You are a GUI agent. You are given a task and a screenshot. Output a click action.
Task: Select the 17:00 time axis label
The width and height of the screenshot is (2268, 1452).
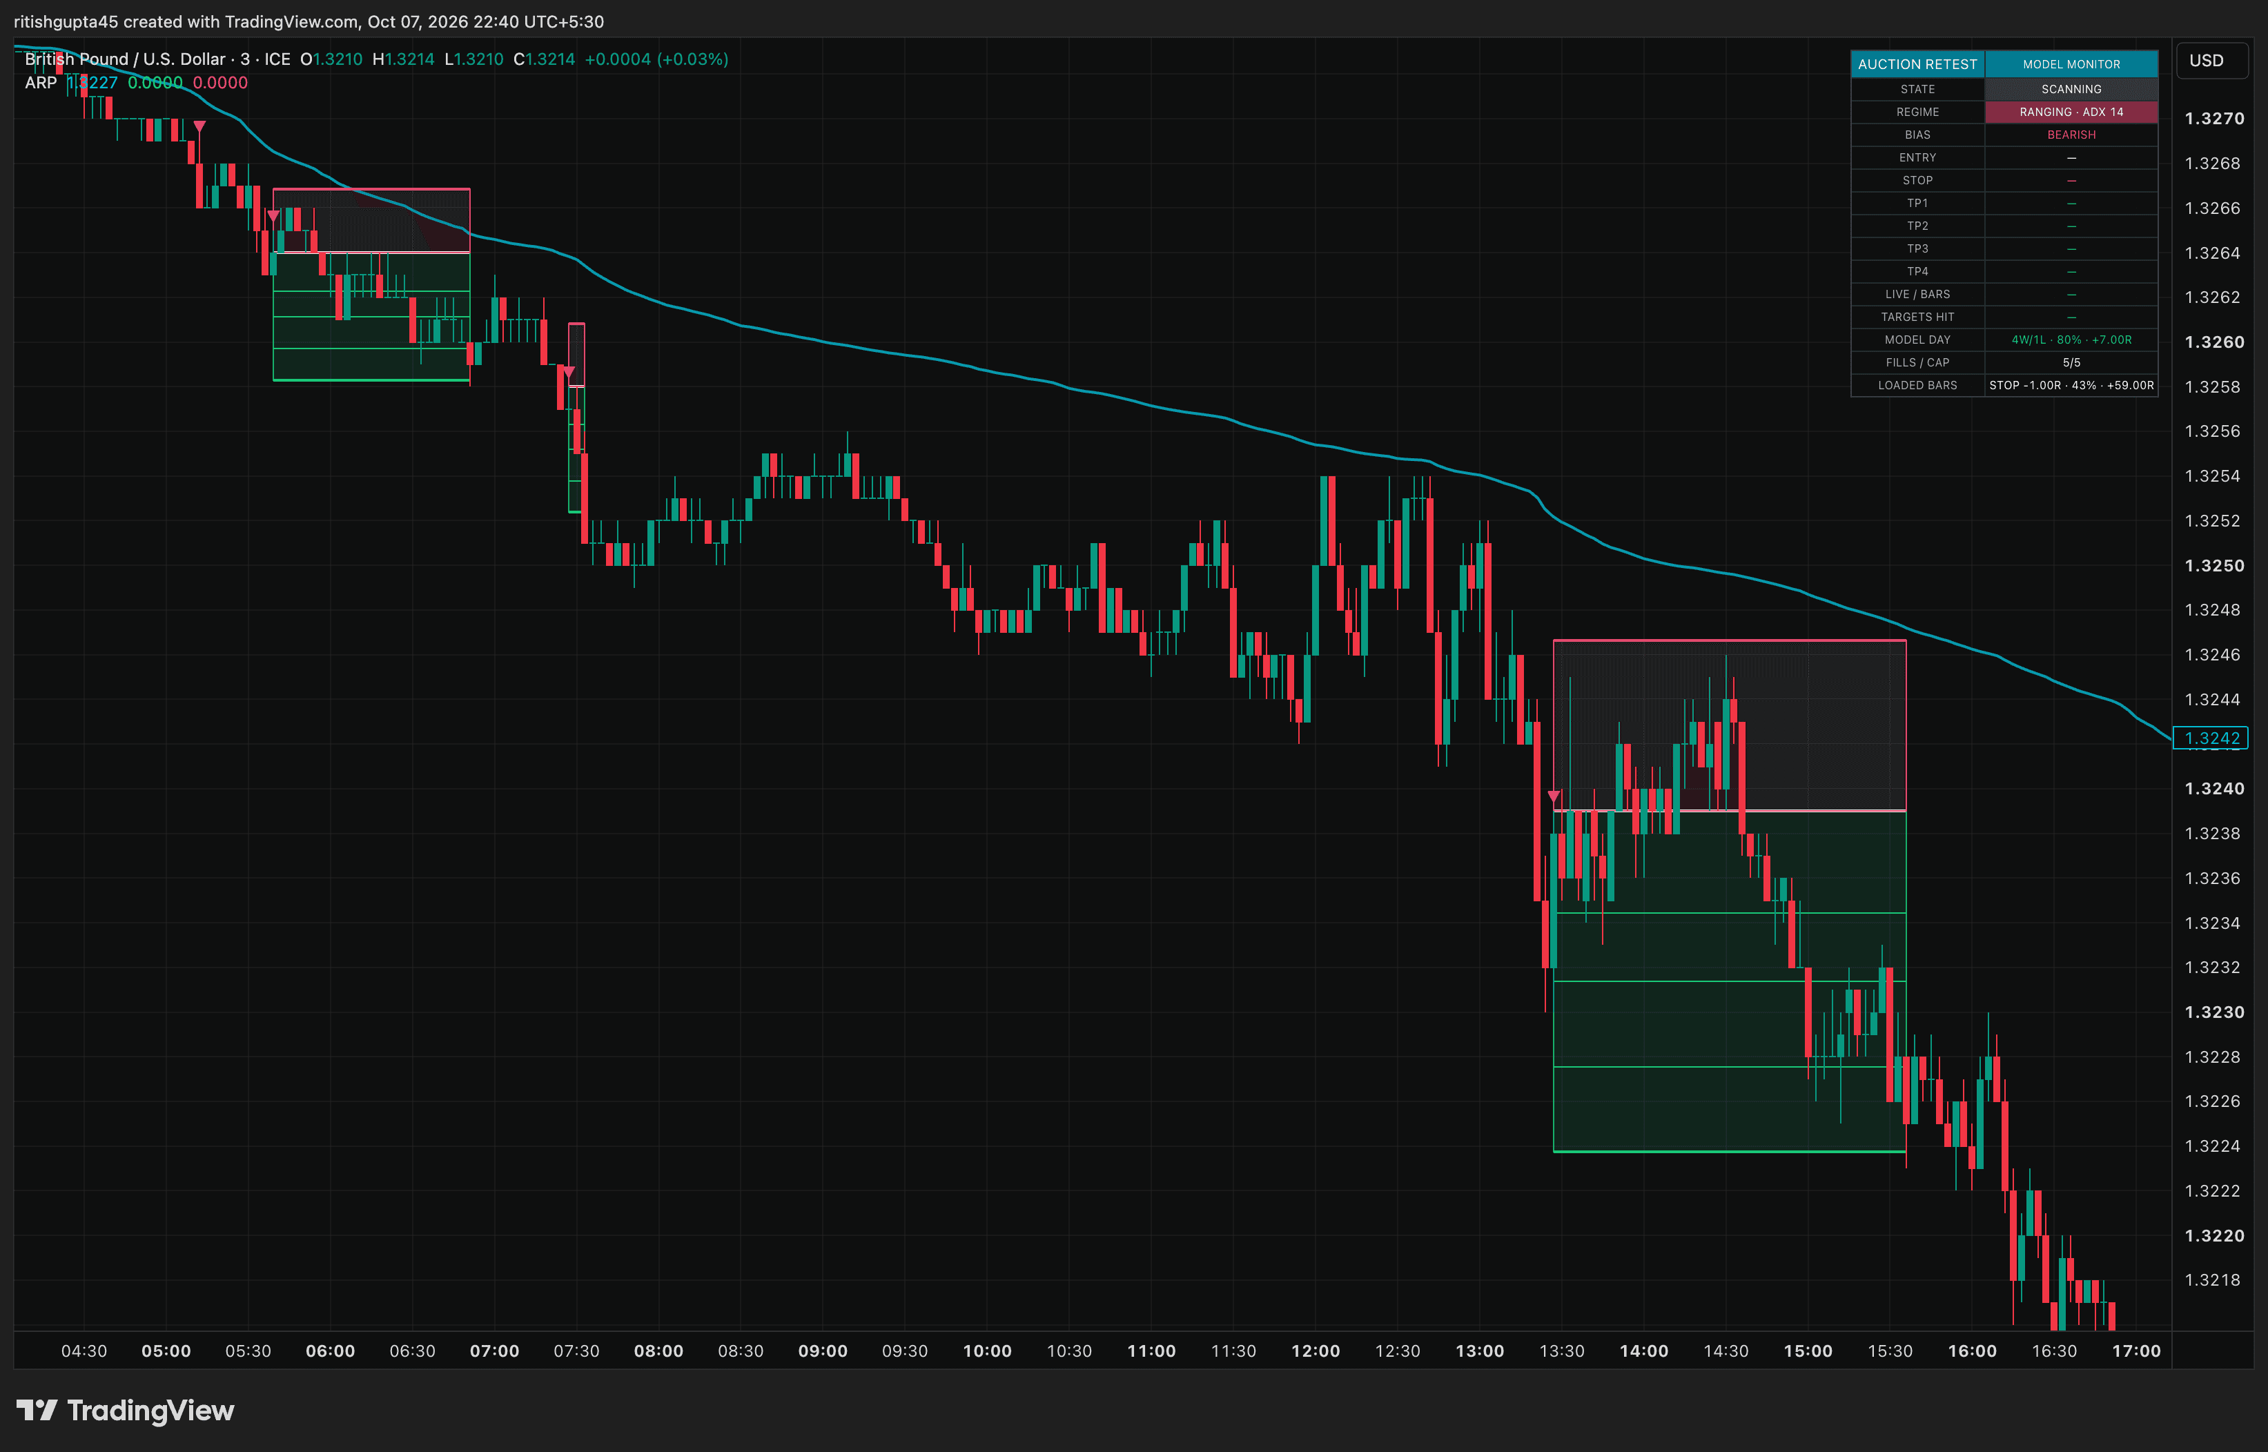tap(2136, 1351)
